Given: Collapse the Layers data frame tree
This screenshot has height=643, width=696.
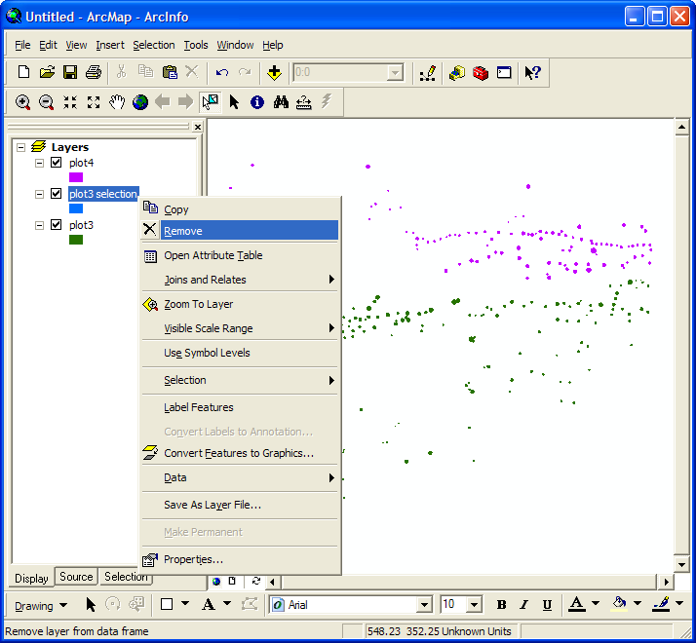Looking at the screenshot, I should [x=21, y=147].
